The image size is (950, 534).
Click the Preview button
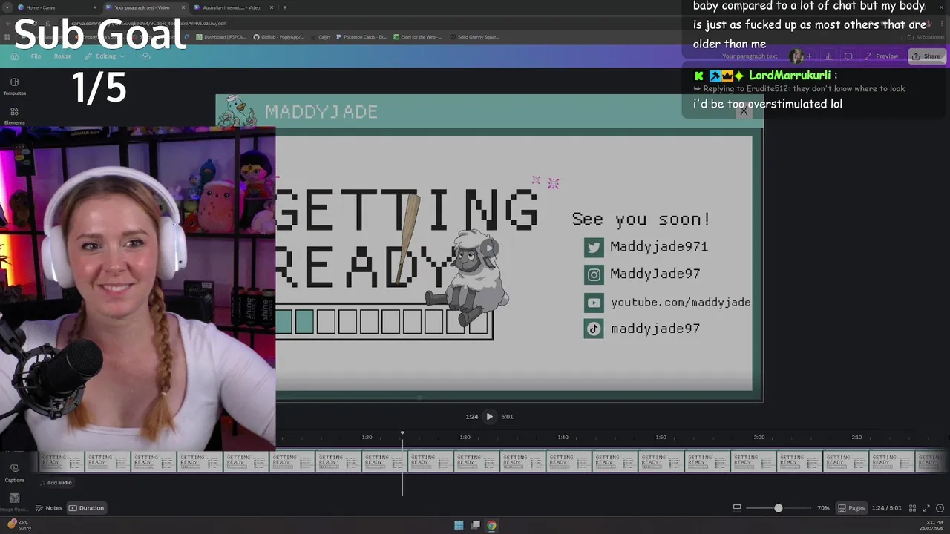881,56
